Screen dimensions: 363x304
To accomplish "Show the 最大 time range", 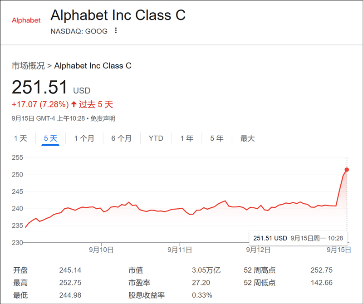I will [x=247, y=138].
